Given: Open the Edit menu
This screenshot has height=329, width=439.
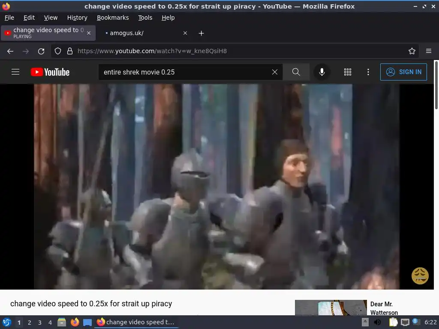Looking at the screenshot, I should click(29, 18).
